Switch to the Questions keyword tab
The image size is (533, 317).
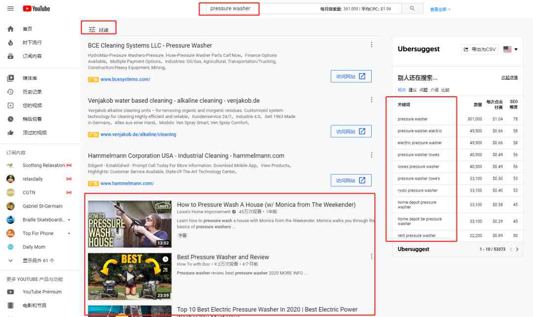click(x=423, y=90)
